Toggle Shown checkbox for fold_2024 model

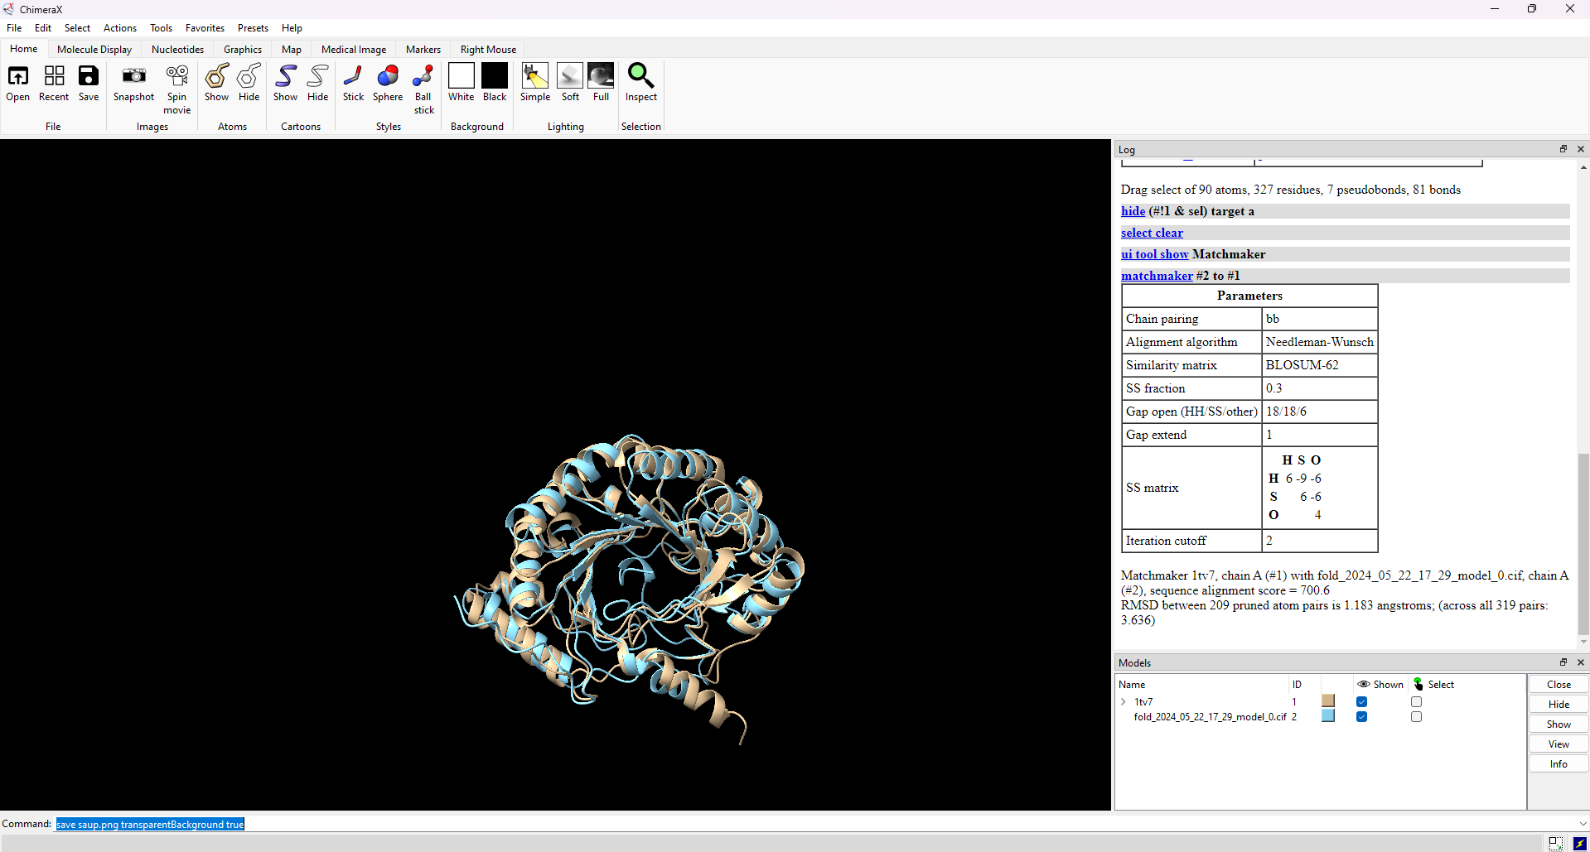(1361, 717)
